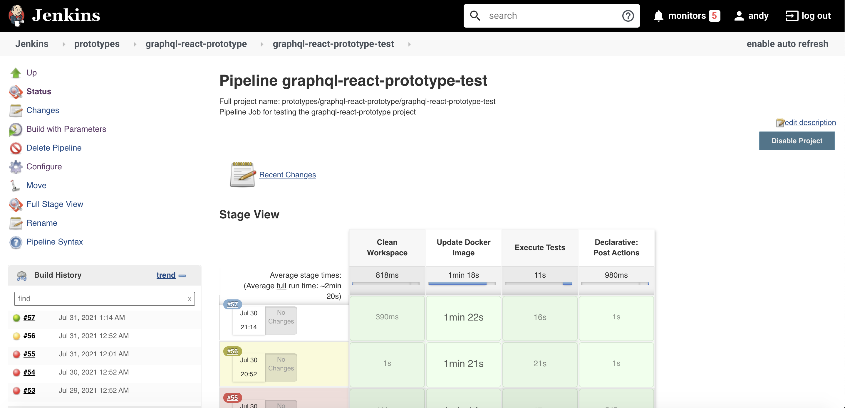Click red status ball for build #54
The height and width of the screenshot is (408, 845).
point(16,372)
